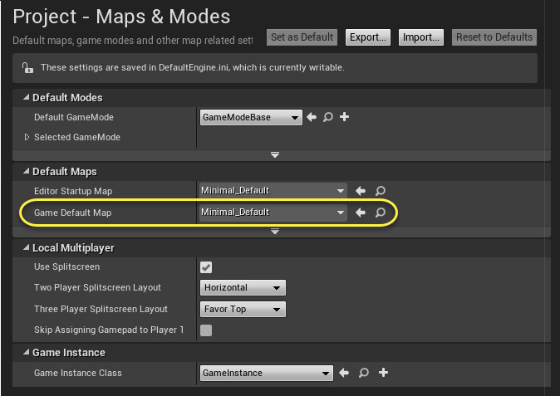Click the Game Instance Class label
Image resolution: width=560 pixels, height=396 pixels.
pos(78,373)
